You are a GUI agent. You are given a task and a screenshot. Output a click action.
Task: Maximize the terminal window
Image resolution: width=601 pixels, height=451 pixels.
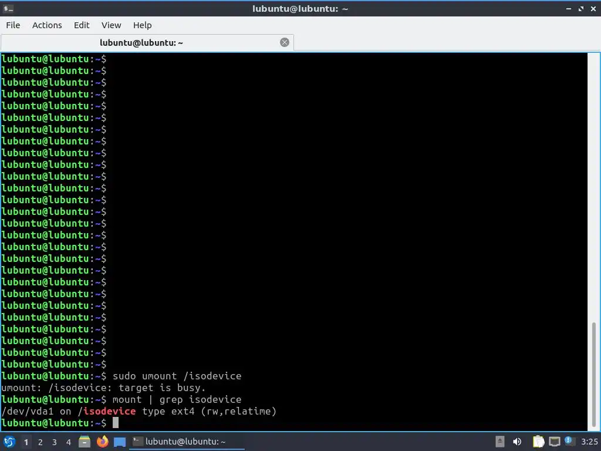[580, 8]
